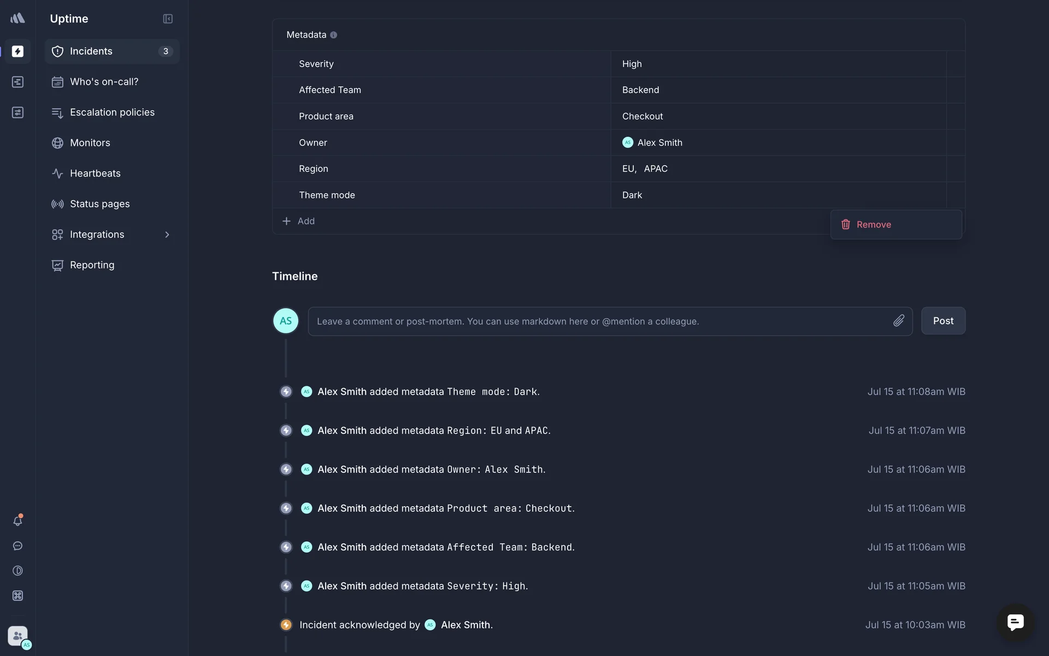The height and width of the screenshot is (656, 1049).
Task: Open Escalation policies
Action: point(112,113)
